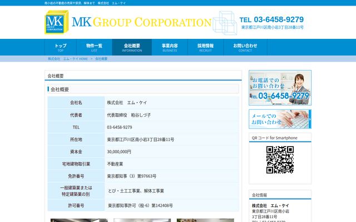This screenshot has width=356, height=222.
Task: Click the arrow on the mail inquiry banner
Action: 310,119
